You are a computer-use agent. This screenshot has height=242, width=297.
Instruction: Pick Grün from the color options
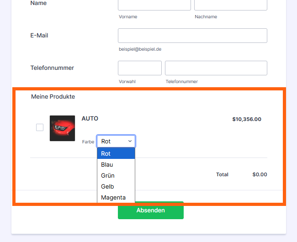116,175
